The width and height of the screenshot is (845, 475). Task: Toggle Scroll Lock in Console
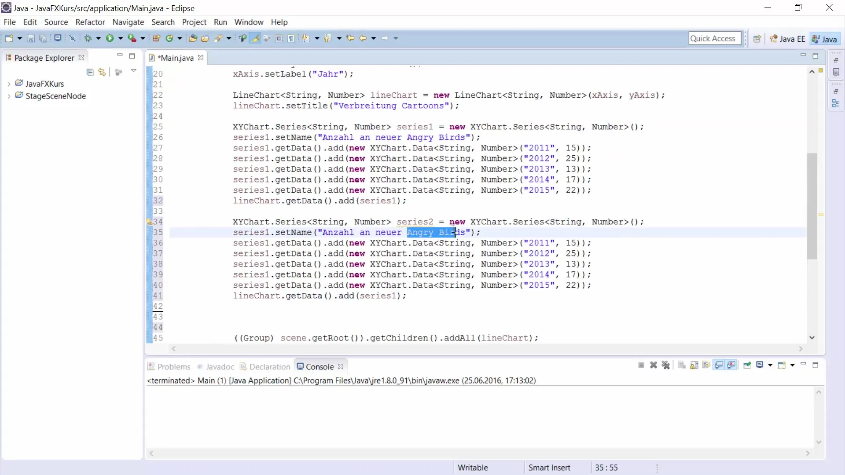(694, 365)
